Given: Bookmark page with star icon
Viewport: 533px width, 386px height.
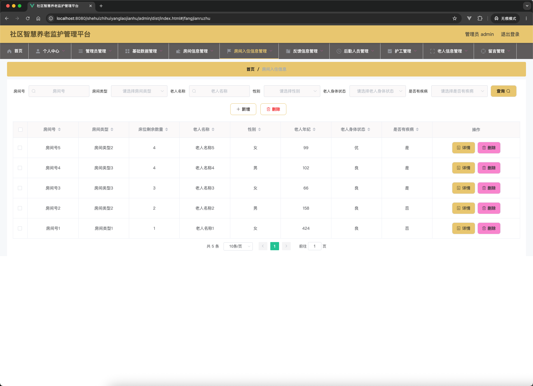Looking at the screenshot, I should coord(455,18).
